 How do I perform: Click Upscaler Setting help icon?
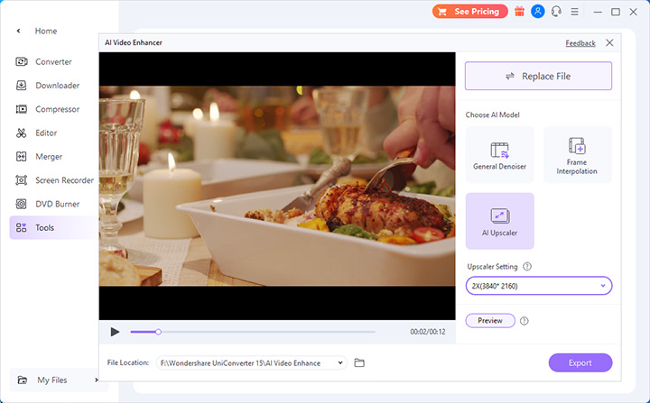[527, 266]
